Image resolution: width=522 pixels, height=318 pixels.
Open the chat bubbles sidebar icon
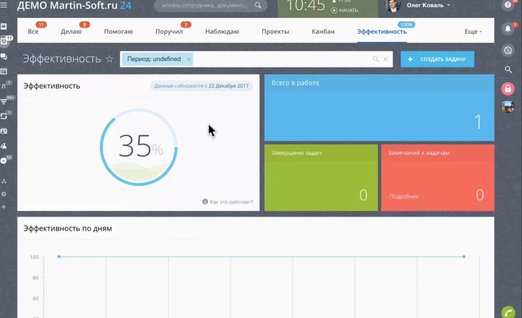click(x=4, y=56)
